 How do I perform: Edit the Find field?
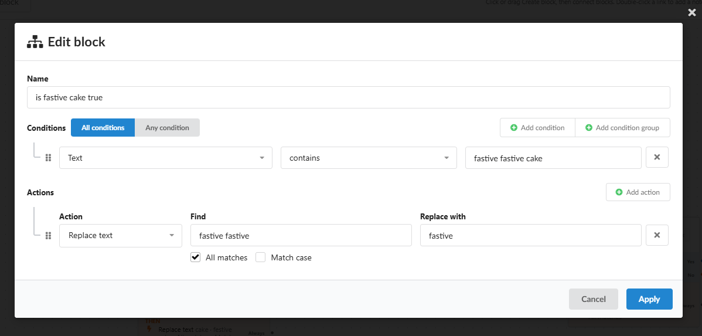301,235
